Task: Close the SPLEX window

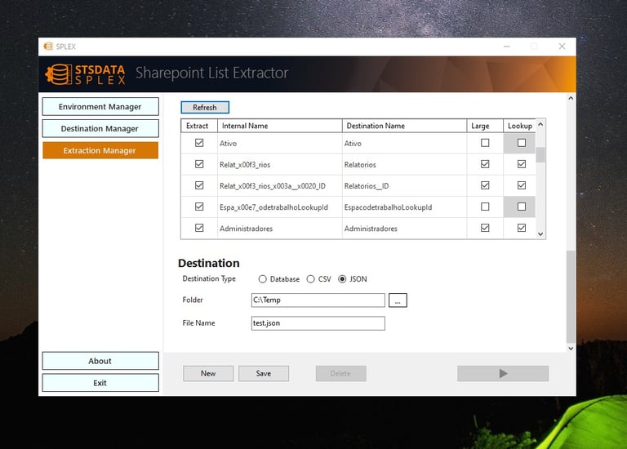Action: click(x=562, y=47)
